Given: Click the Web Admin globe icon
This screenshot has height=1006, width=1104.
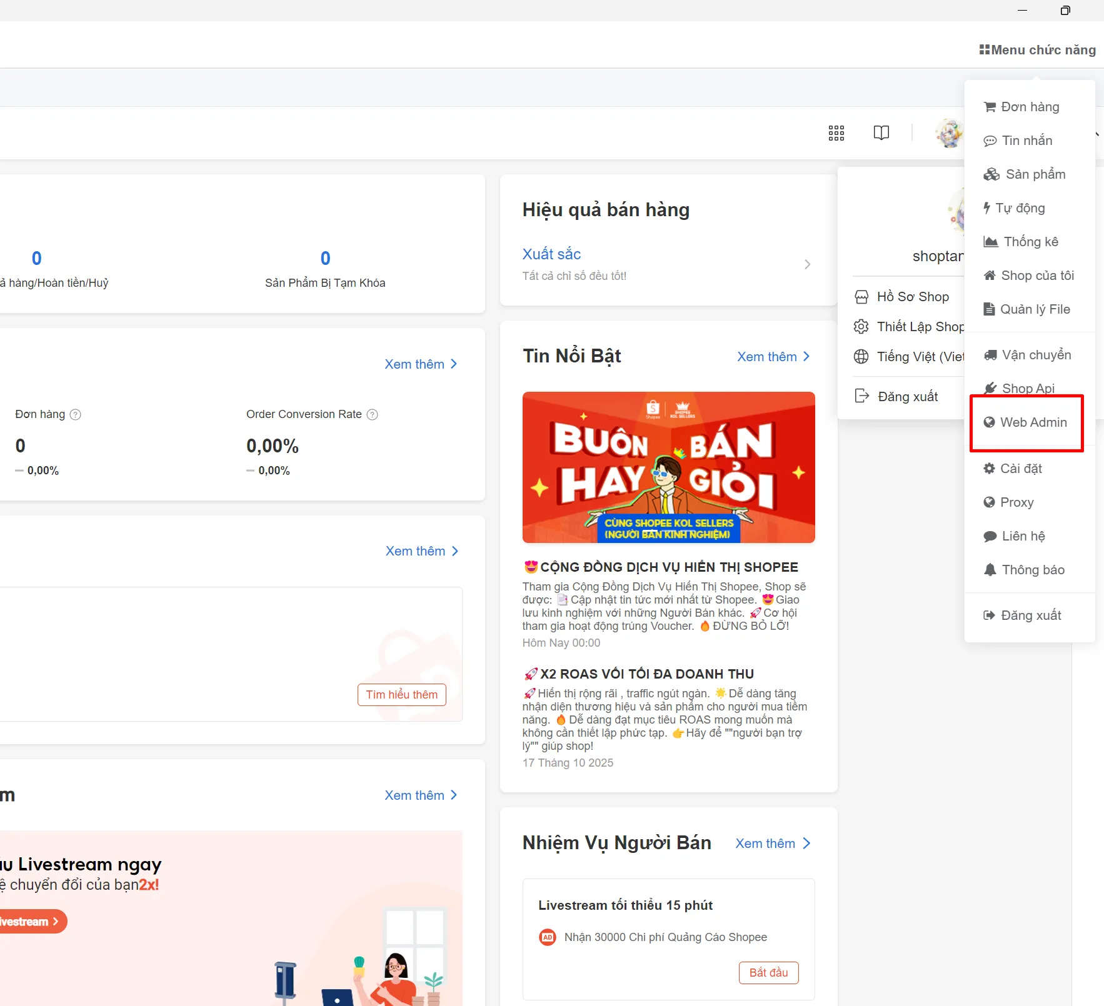Looking at the screenshot, I should tap(989, 422).
